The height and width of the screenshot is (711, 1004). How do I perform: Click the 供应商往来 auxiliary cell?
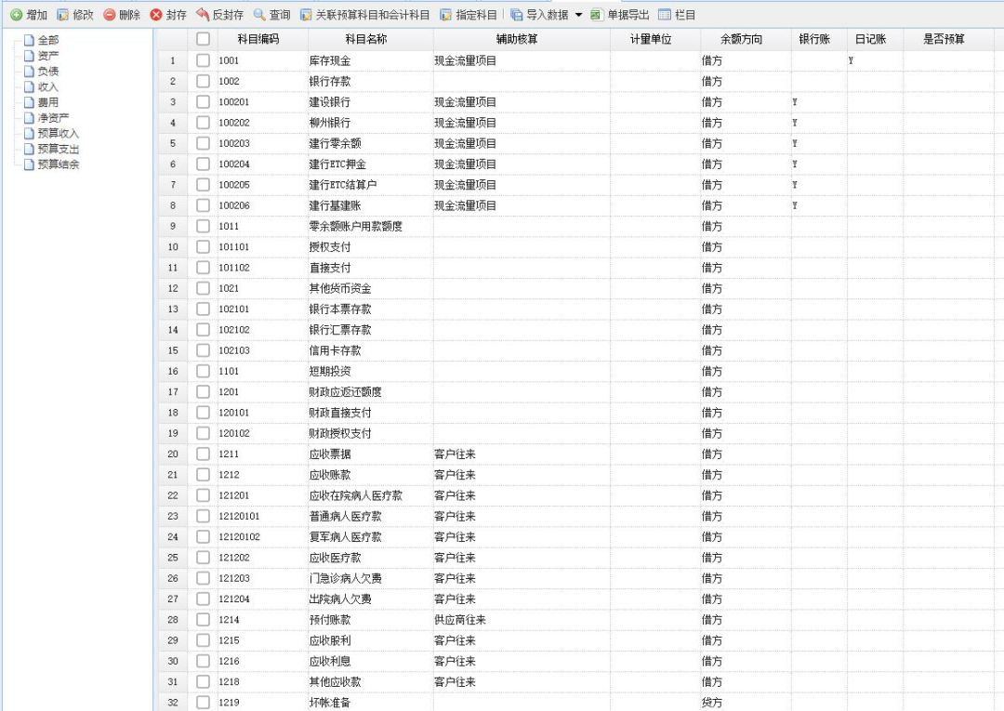[x=522, y=620]
